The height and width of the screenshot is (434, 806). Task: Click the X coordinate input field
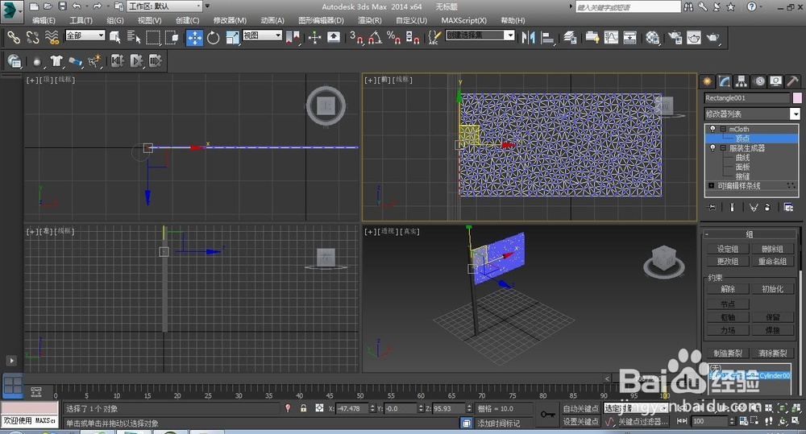[x=353, y=408]
